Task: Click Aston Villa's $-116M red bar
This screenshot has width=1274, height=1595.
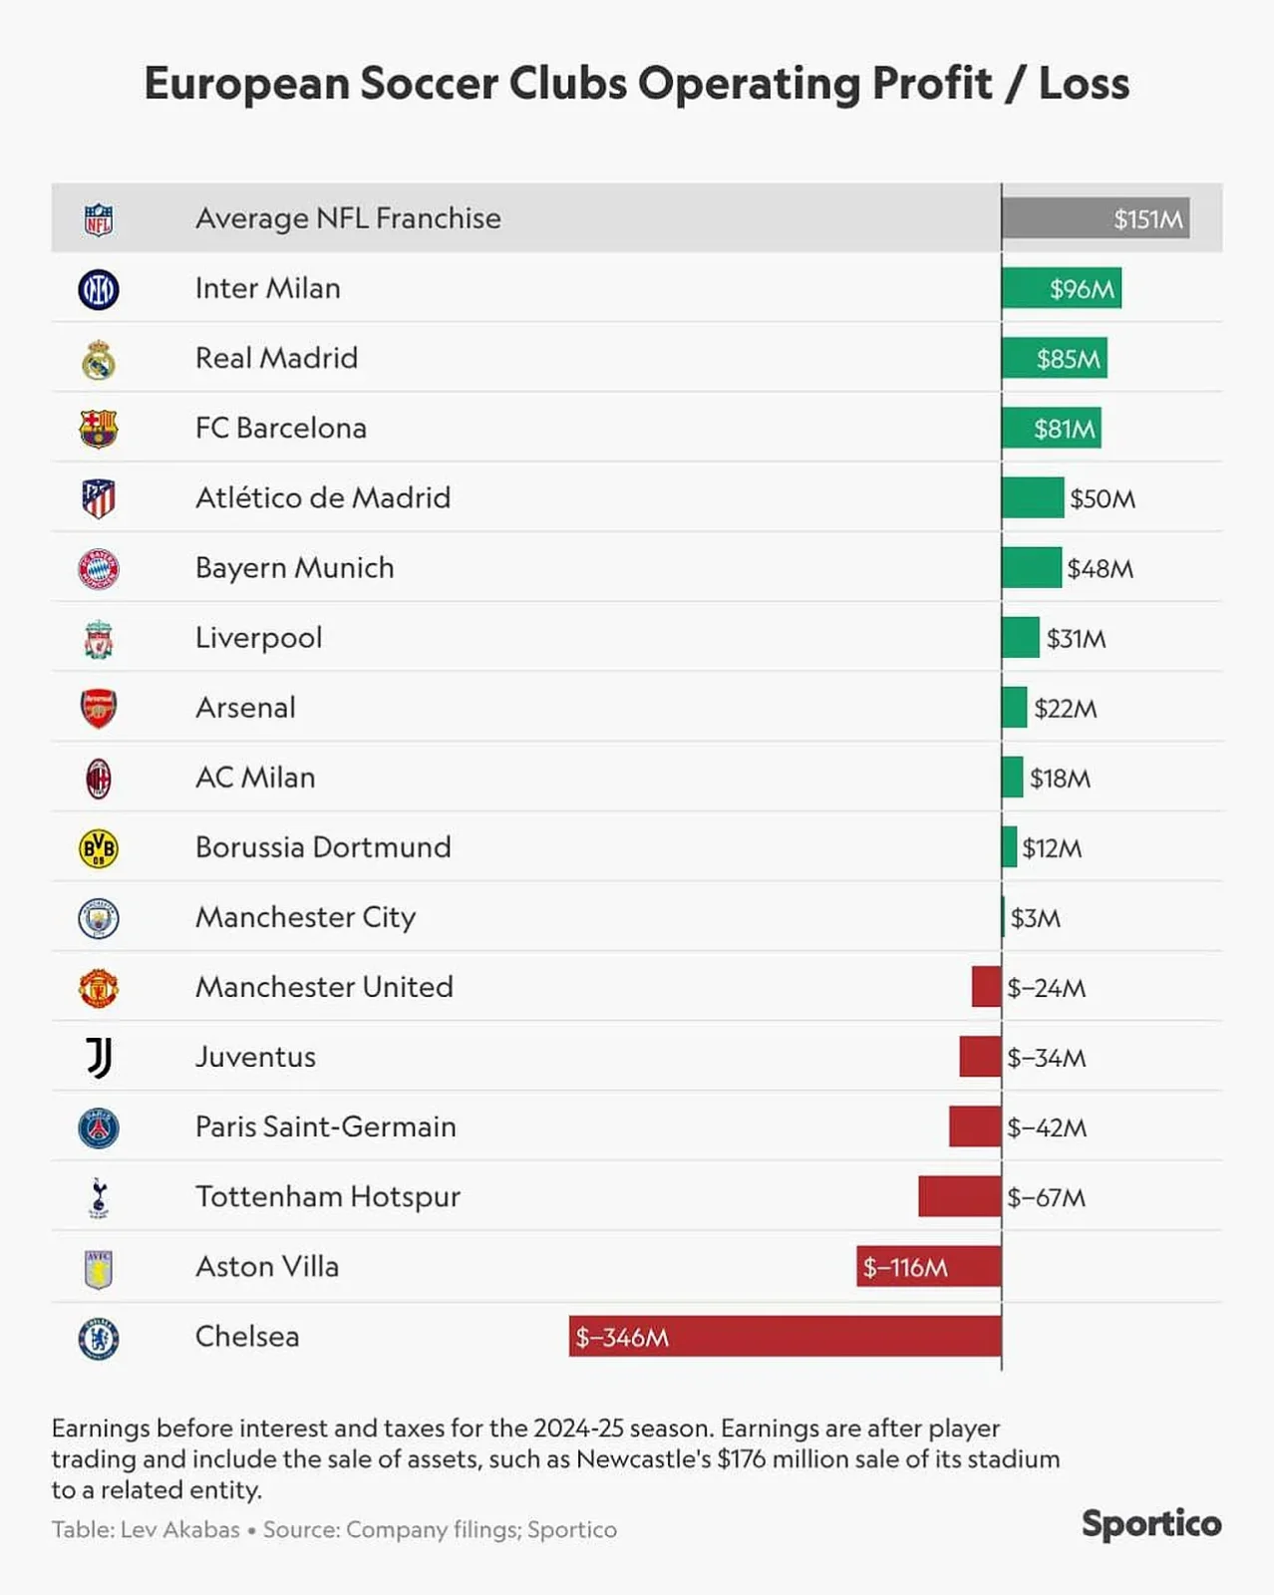Action: coord(928,1267)
